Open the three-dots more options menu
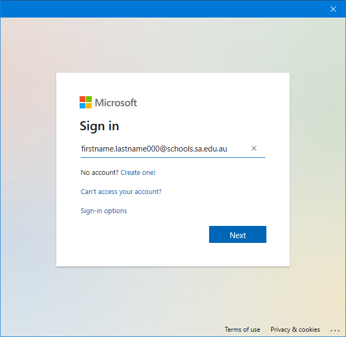The height and width of the screenshot is (337, 346). point(335,331)
